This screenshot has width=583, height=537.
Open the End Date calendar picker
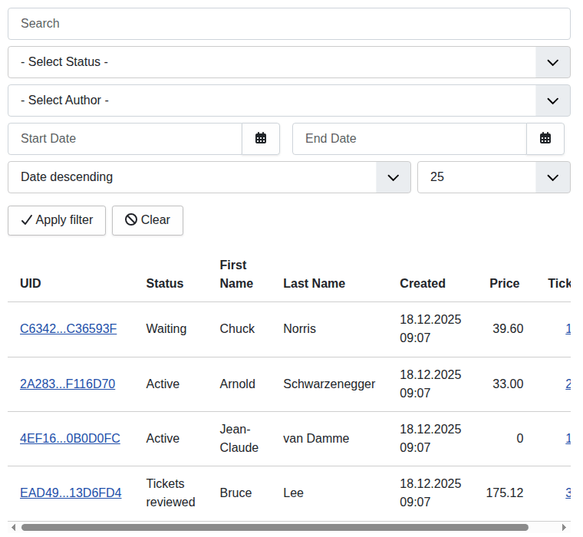click(545, 139)
